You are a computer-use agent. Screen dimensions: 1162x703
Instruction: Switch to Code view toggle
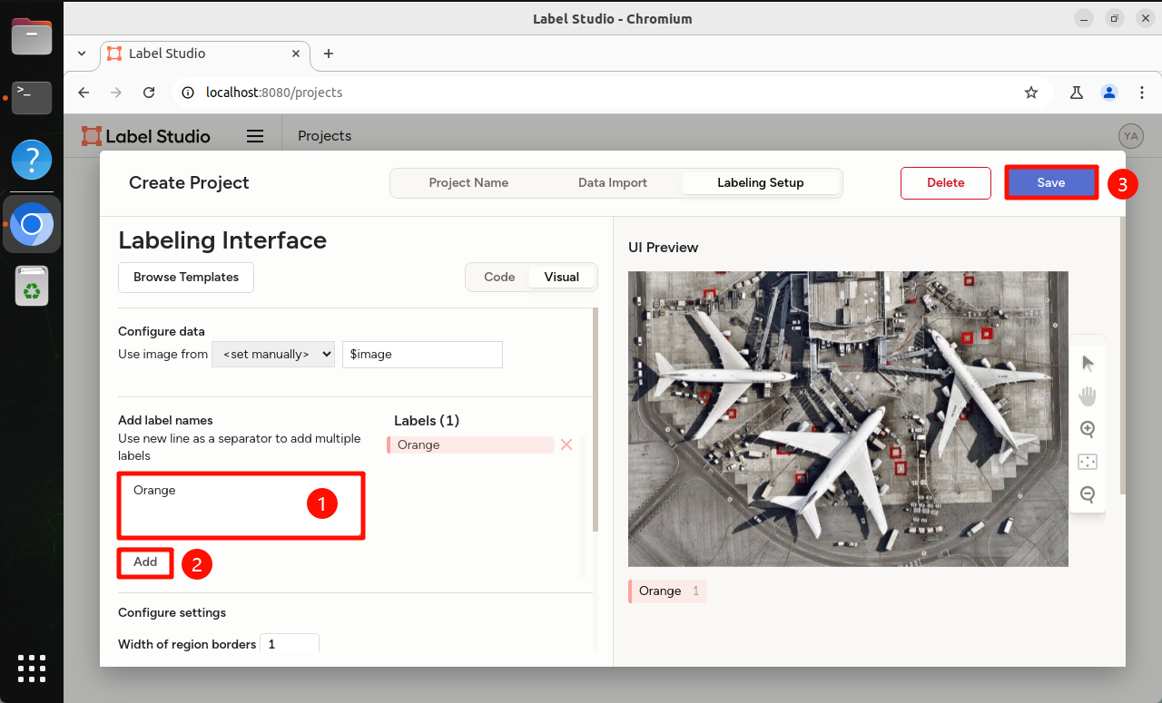[x=499, y=278]
